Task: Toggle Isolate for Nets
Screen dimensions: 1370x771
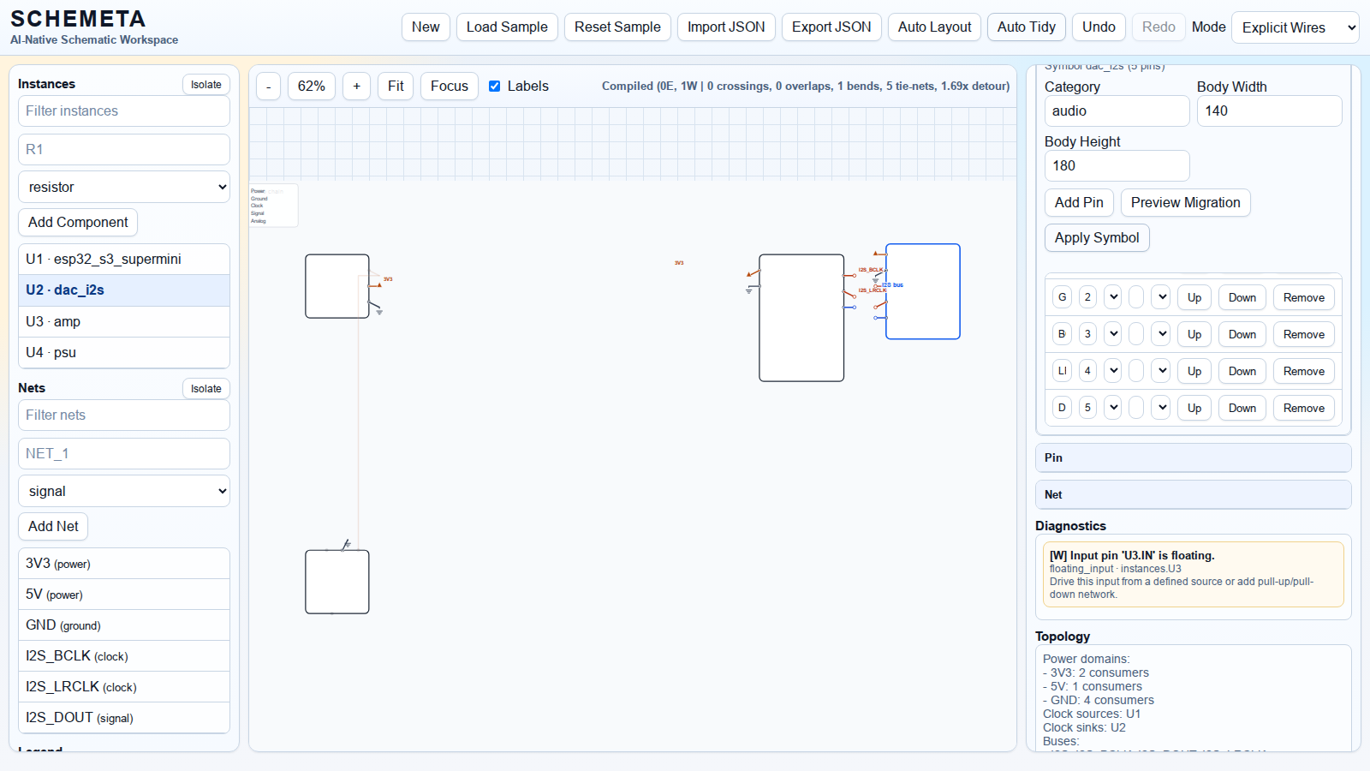Action: (205, 388)
